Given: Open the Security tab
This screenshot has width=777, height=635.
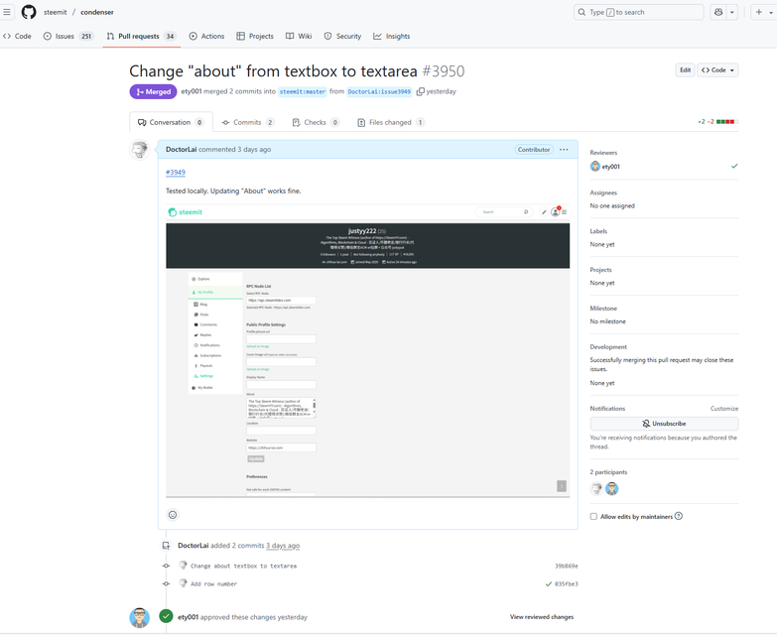Looking at the screenshot, I should [342, 36].
